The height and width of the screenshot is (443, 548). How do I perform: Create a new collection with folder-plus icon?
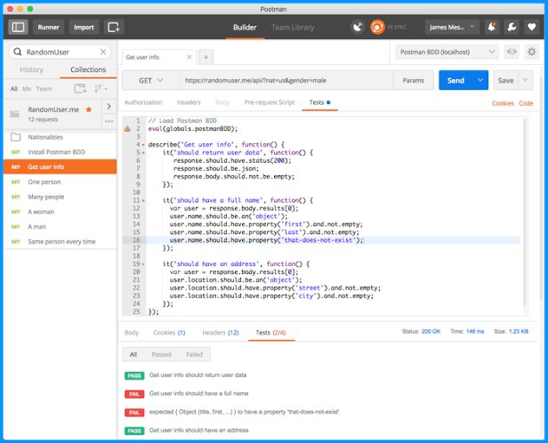tap(80, 89)
